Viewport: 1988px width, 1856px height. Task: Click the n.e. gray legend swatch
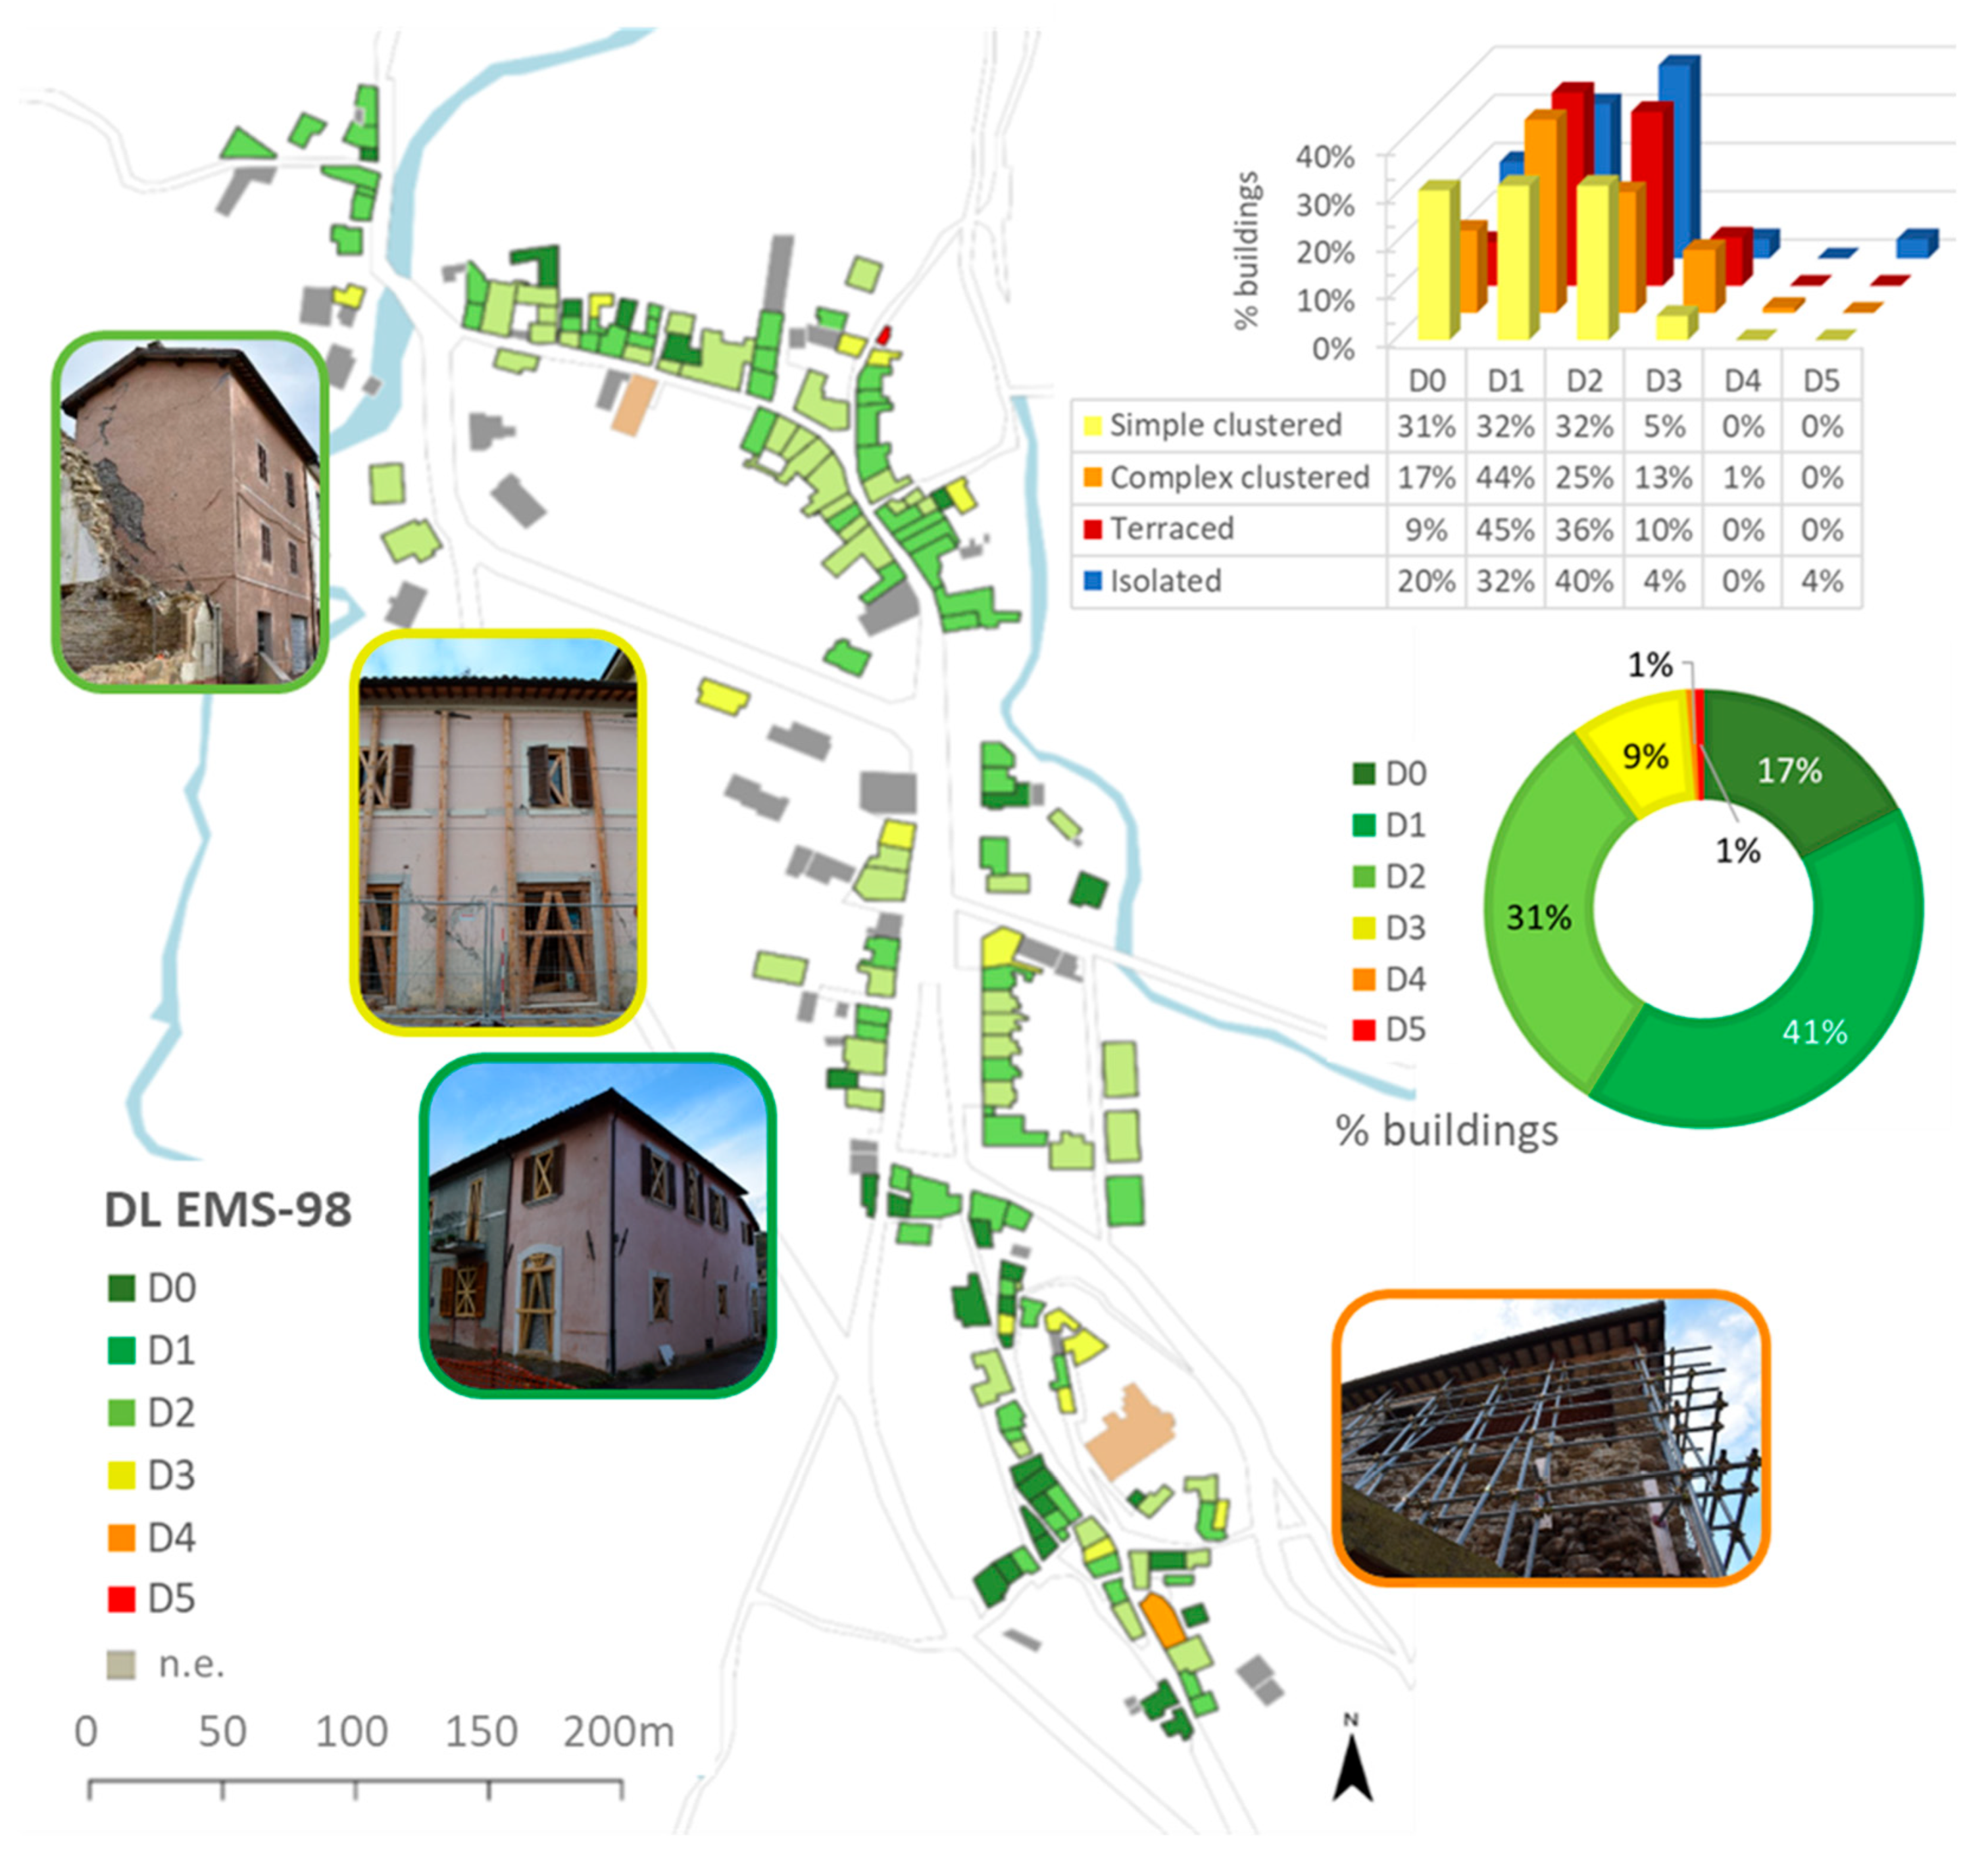(x=121, y=1664)
